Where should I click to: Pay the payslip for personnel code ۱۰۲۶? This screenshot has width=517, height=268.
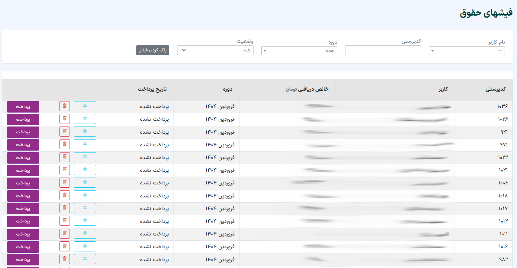(23, 119)
